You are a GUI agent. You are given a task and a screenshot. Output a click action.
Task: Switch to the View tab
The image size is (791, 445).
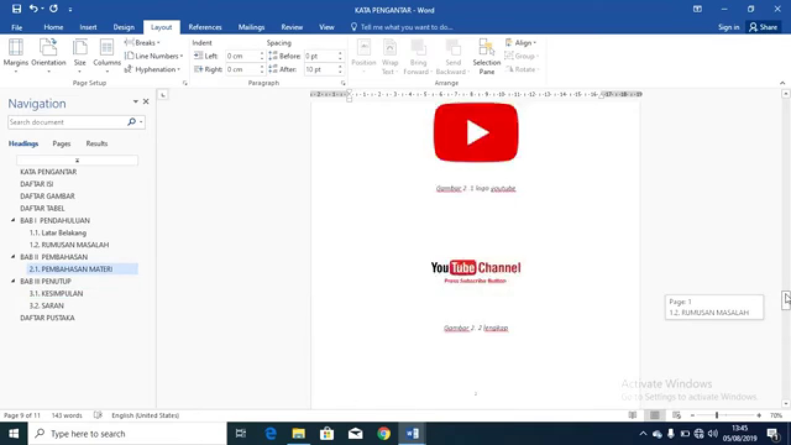(327, 27)
